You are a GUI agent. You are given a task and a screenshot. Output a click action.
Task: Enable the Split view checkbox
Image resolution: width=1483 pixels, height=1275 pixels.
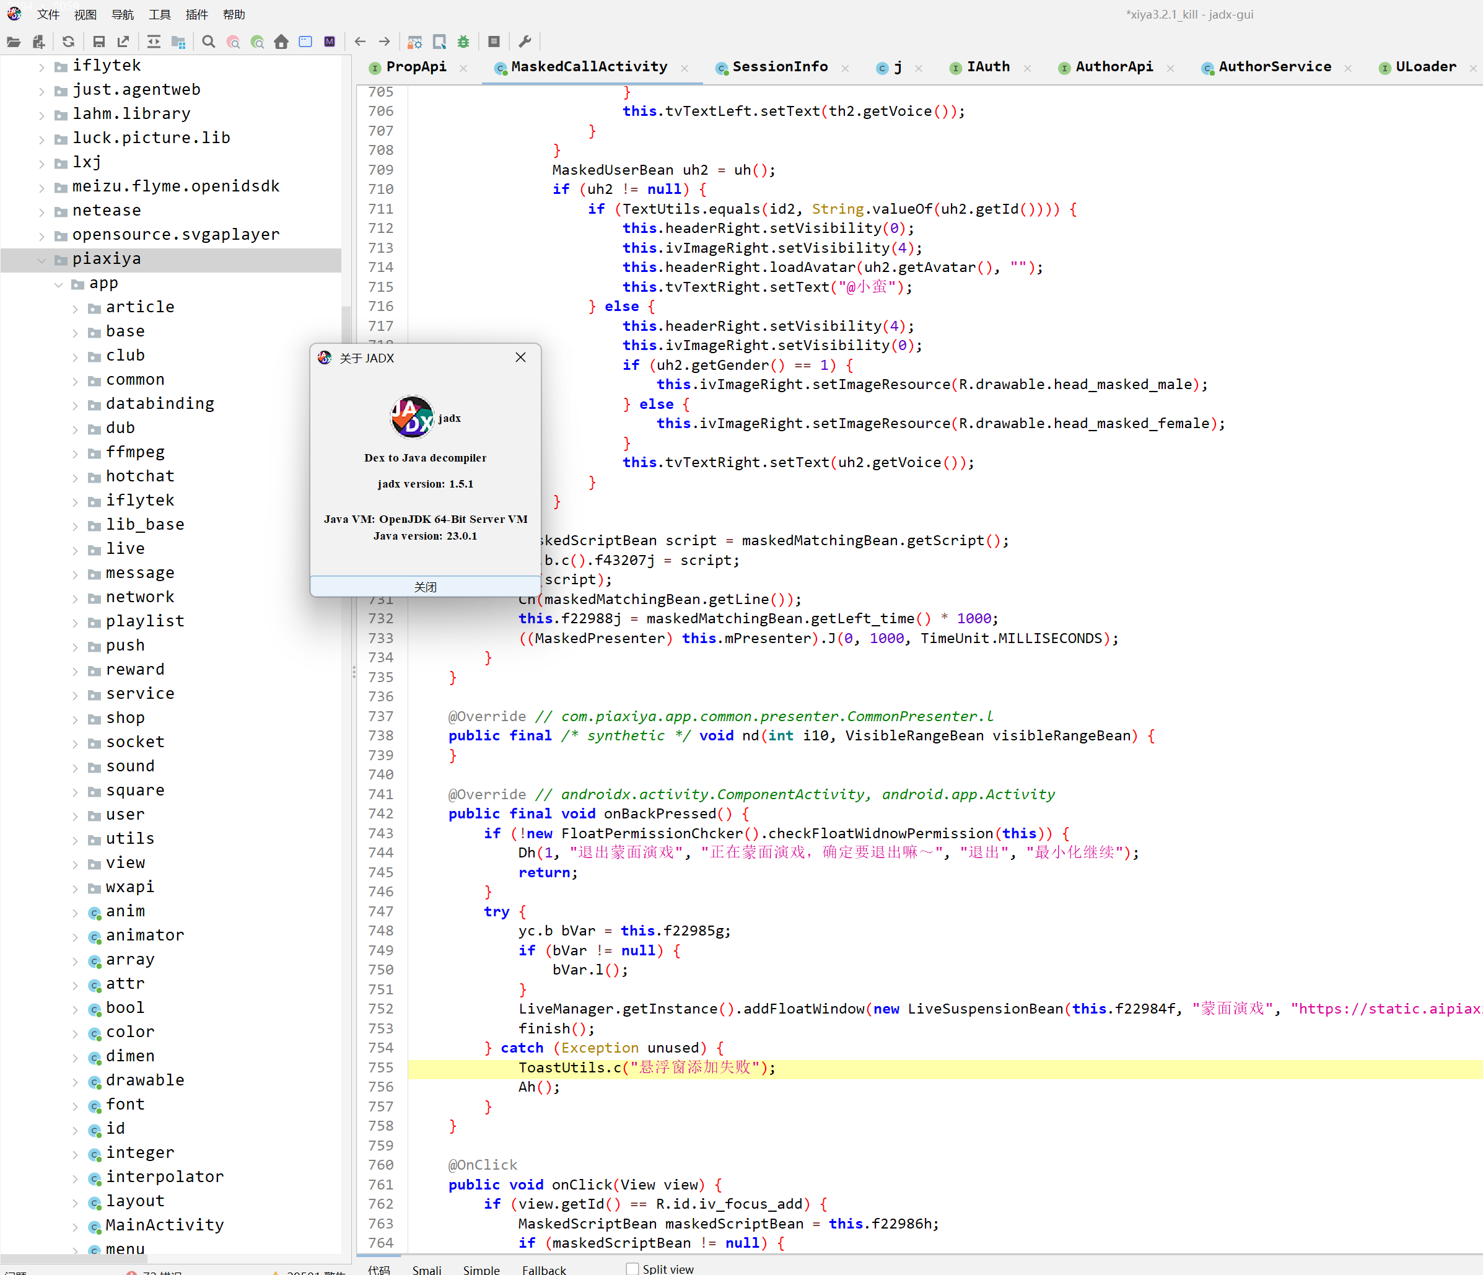click(632, 1269)
